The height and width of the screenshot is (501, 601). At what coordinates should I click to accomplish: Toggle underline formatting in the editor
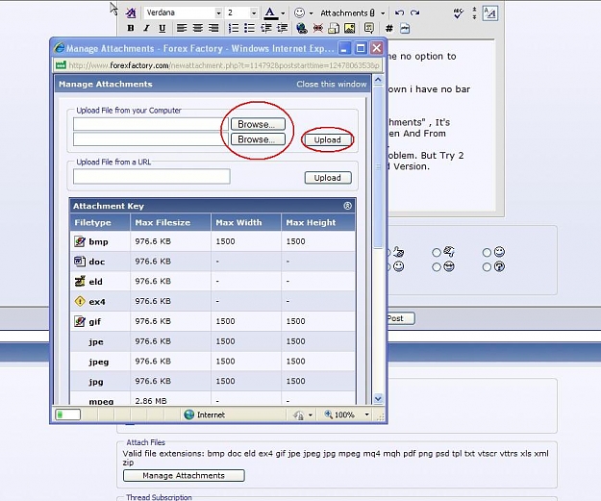pos(163,28)
